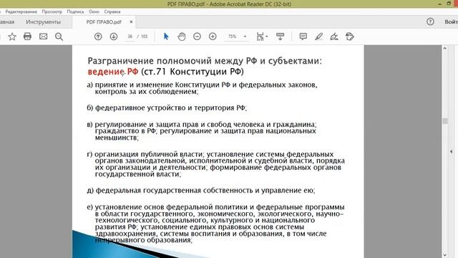The width and height of the screenshot is (458, 258).
Task: Go to the previous page with the up arrow
Action: [x=98, y=37]
